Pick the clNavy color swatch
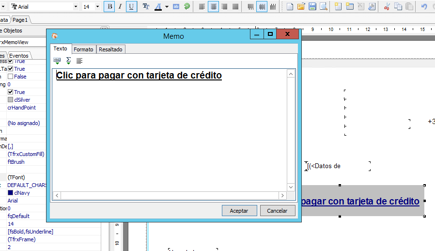Screen dimensions: 435x251 (x=11, y=193)
